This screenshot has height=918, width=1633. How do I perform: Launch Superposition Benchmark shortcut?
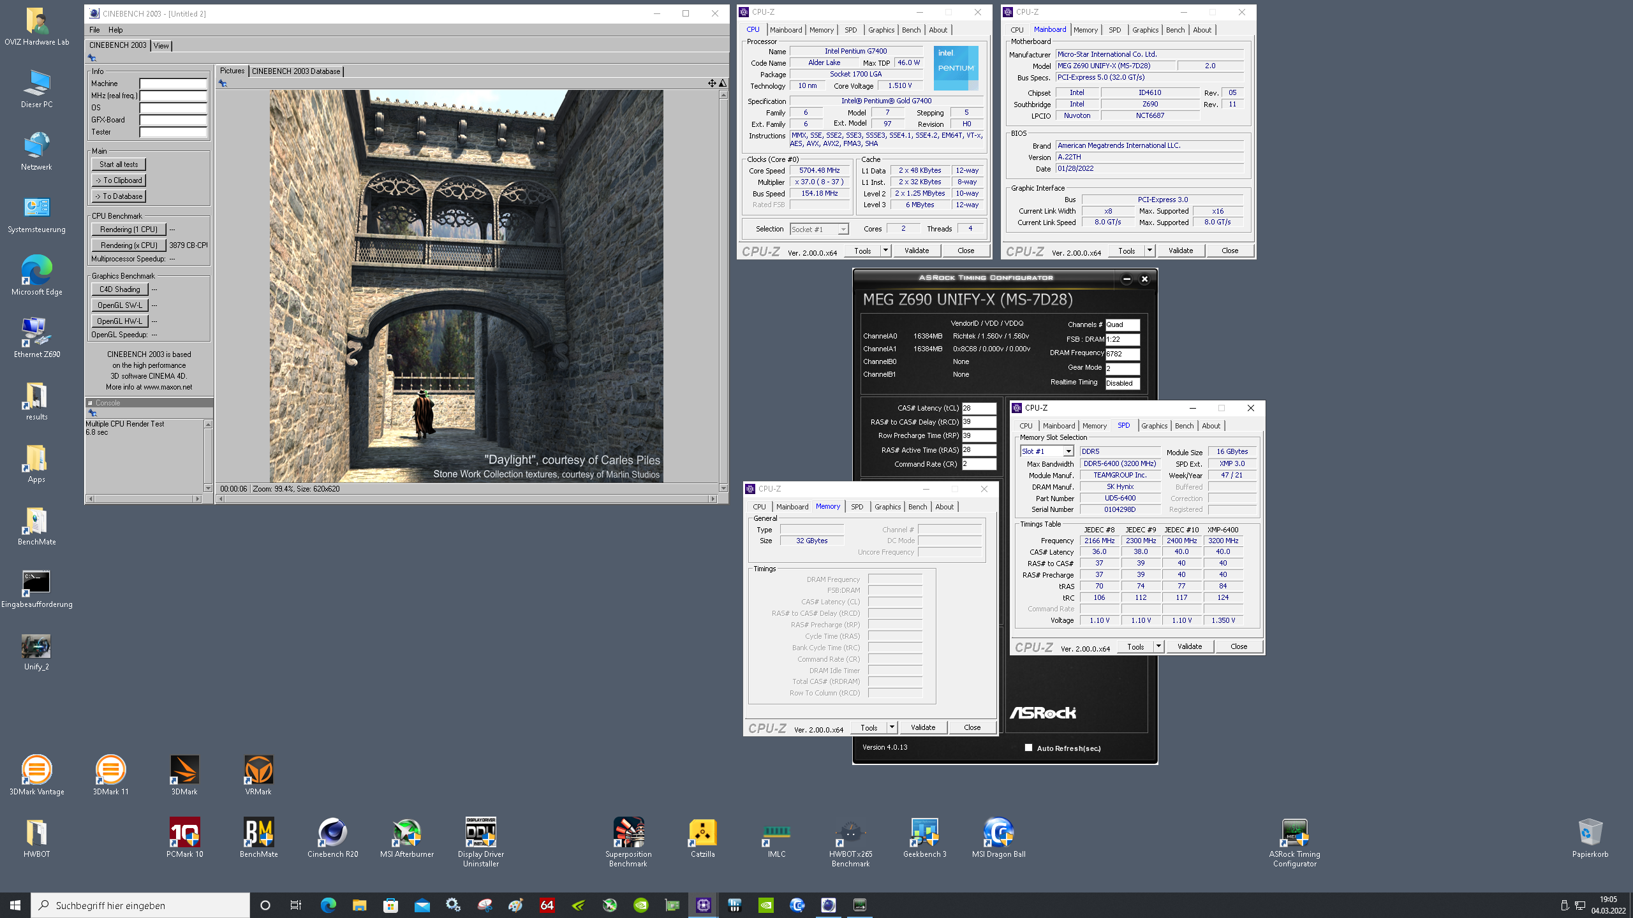coord(628,842)
